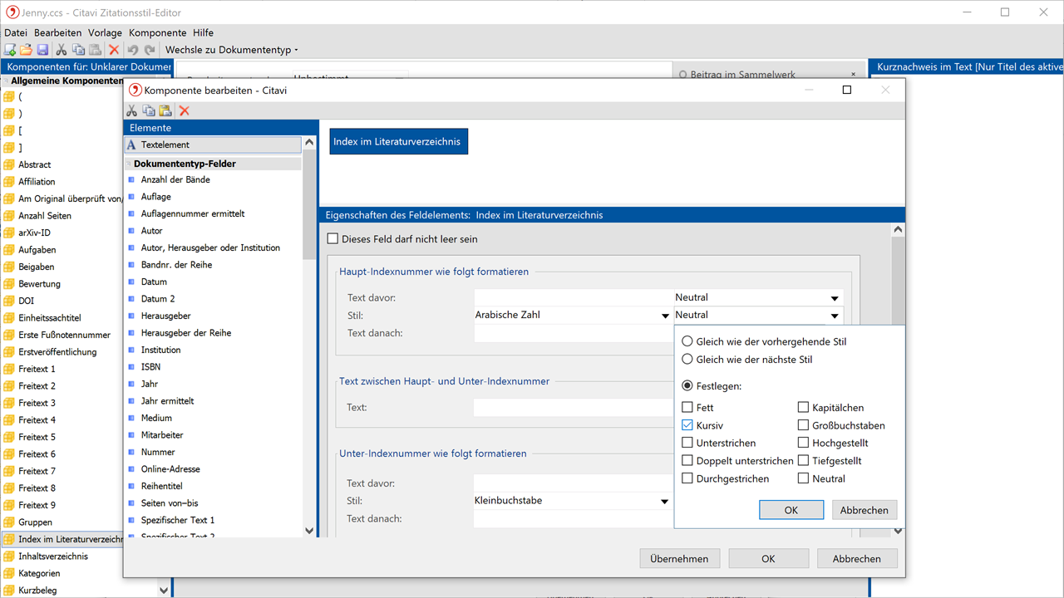Select the Textelement item icon

point(131,145)
